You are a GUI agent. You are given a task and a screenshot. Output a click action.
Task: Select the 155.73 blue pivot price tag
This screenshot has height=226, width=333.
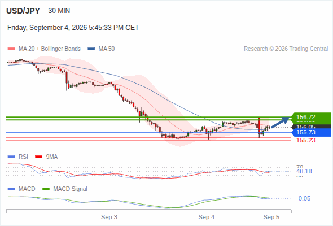[311, 132]
